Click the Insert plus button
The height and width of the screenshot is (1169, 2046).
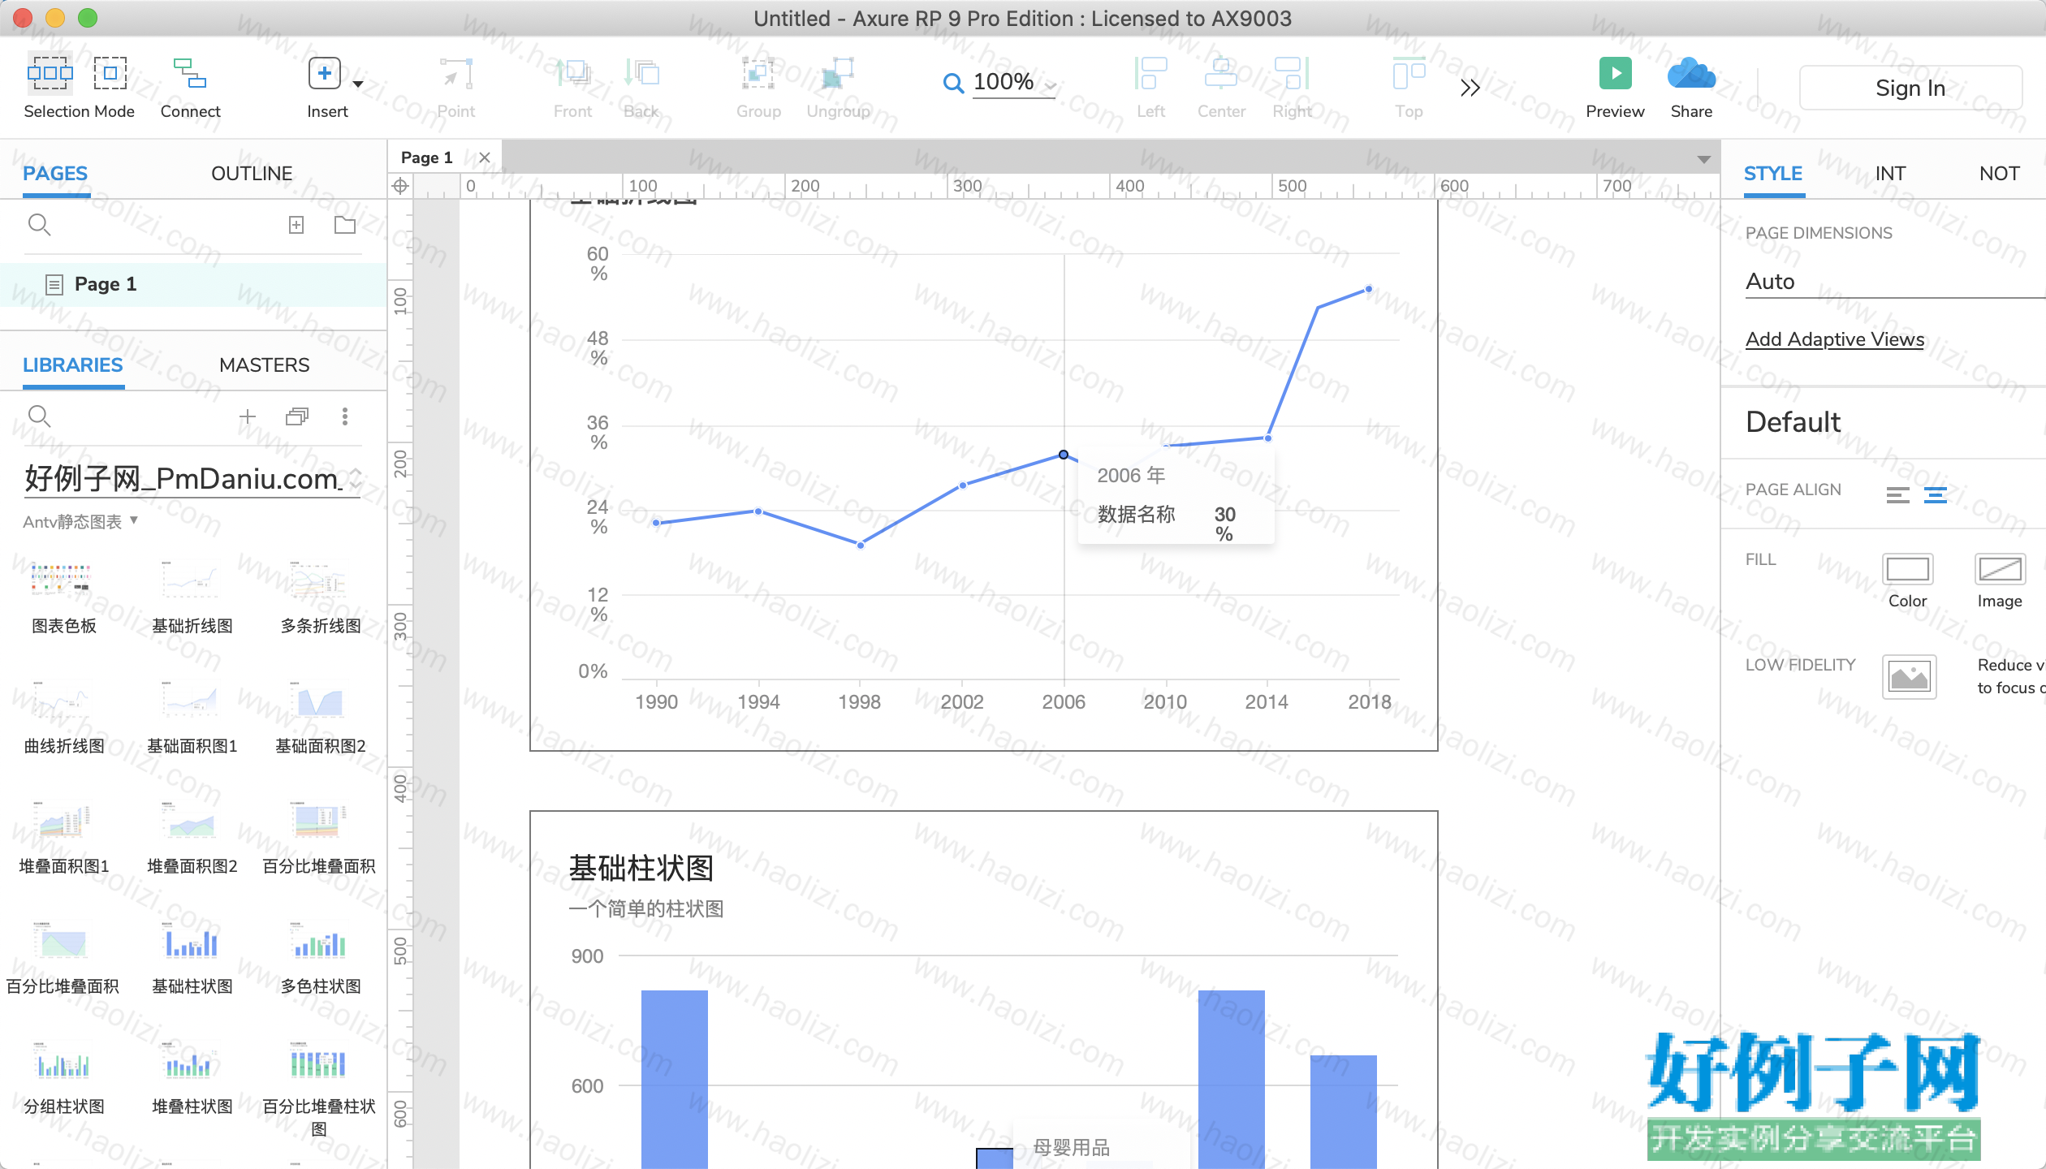click(325, 73)
